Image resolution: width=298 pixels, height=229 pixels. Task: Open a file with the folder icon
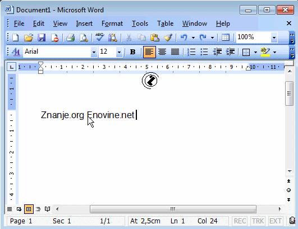coord(29,38)
